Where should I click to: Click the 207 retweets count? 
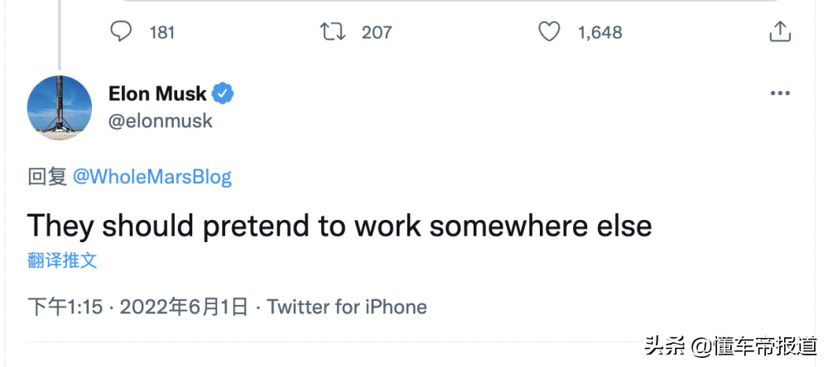pyautogui.click(x=377, y=33)
